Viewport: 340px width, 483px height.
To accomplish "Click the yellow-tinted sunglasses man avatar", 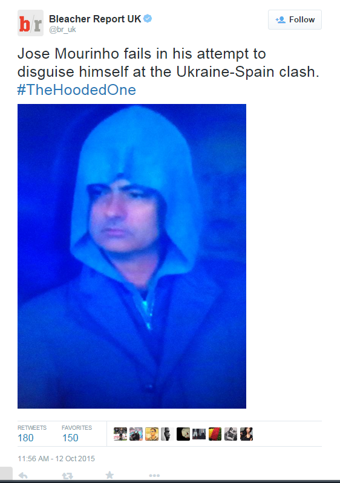I will pos(152,434).
